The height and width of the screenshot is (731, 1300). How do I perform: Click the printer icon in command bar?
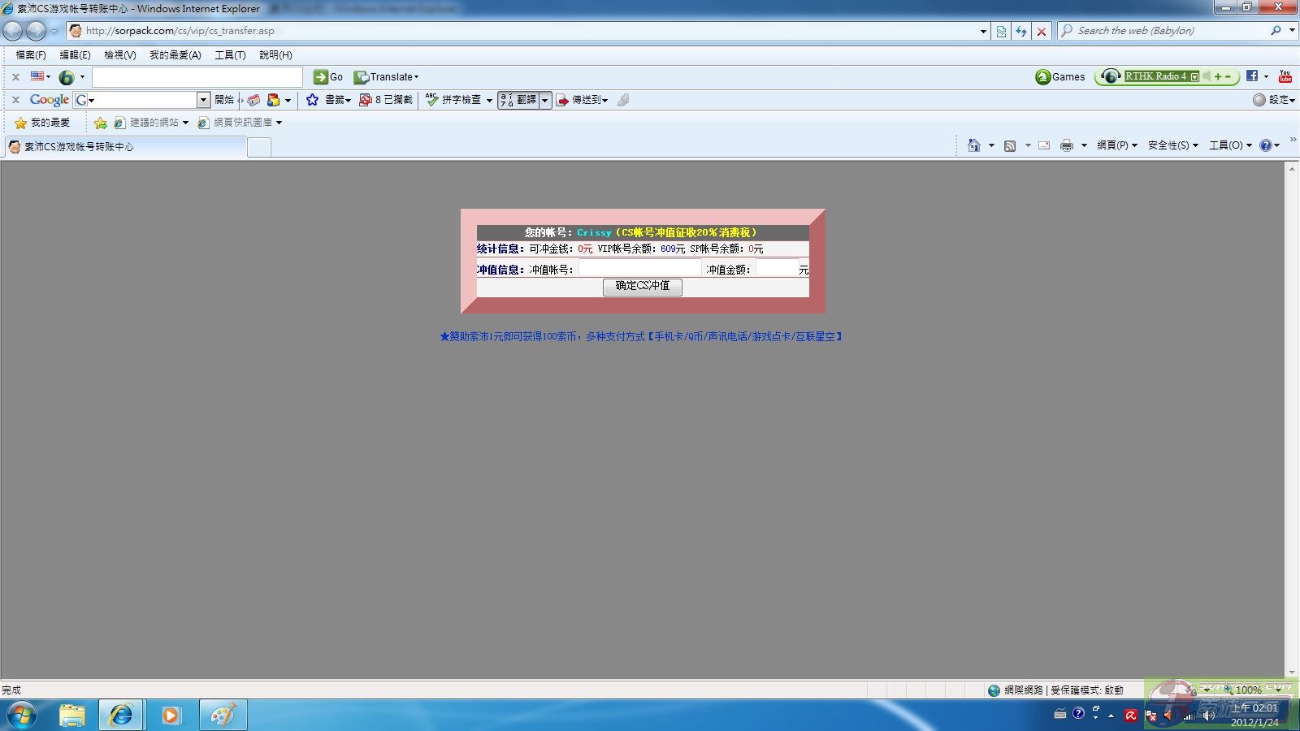[x=1066, y=145]
